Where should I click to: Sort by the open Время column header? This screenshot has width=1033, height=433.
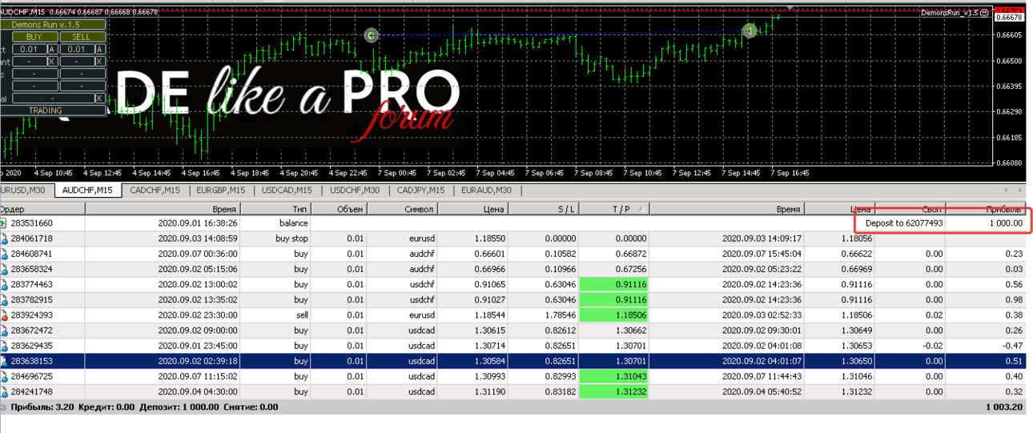pyautogui.click(x=162, y=209)
